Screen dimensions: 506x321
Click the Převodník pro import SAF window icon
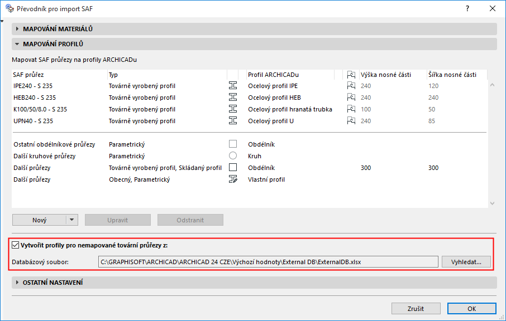coord(9,8)
